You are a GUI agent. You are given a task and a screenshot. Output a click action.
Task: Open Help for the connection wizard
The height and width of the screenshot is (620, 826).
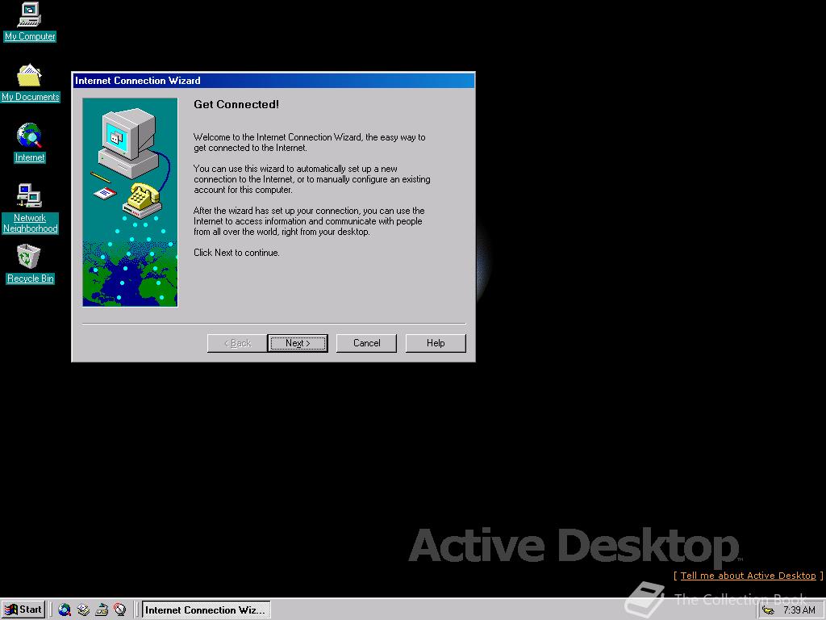tap(436, 343)
